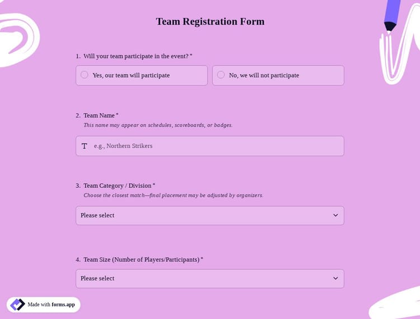Click the "Team Name" question label
Image resolution: width=420 pixels, height=319 pixels.
click(x=99, y=115)
